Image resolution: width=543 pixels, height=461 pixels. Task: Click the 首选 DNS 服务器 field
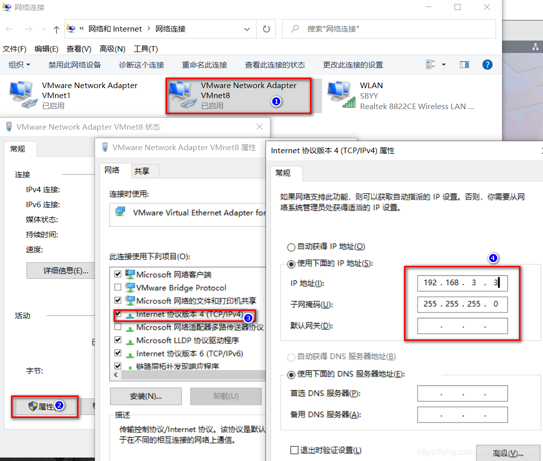[x=462, y=393]
